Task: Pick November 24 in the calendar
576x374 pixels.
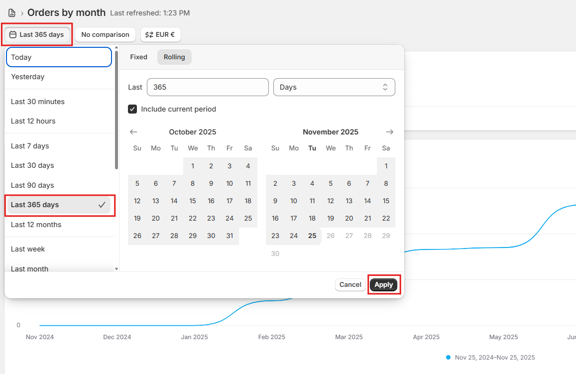Action: [294, 236]
